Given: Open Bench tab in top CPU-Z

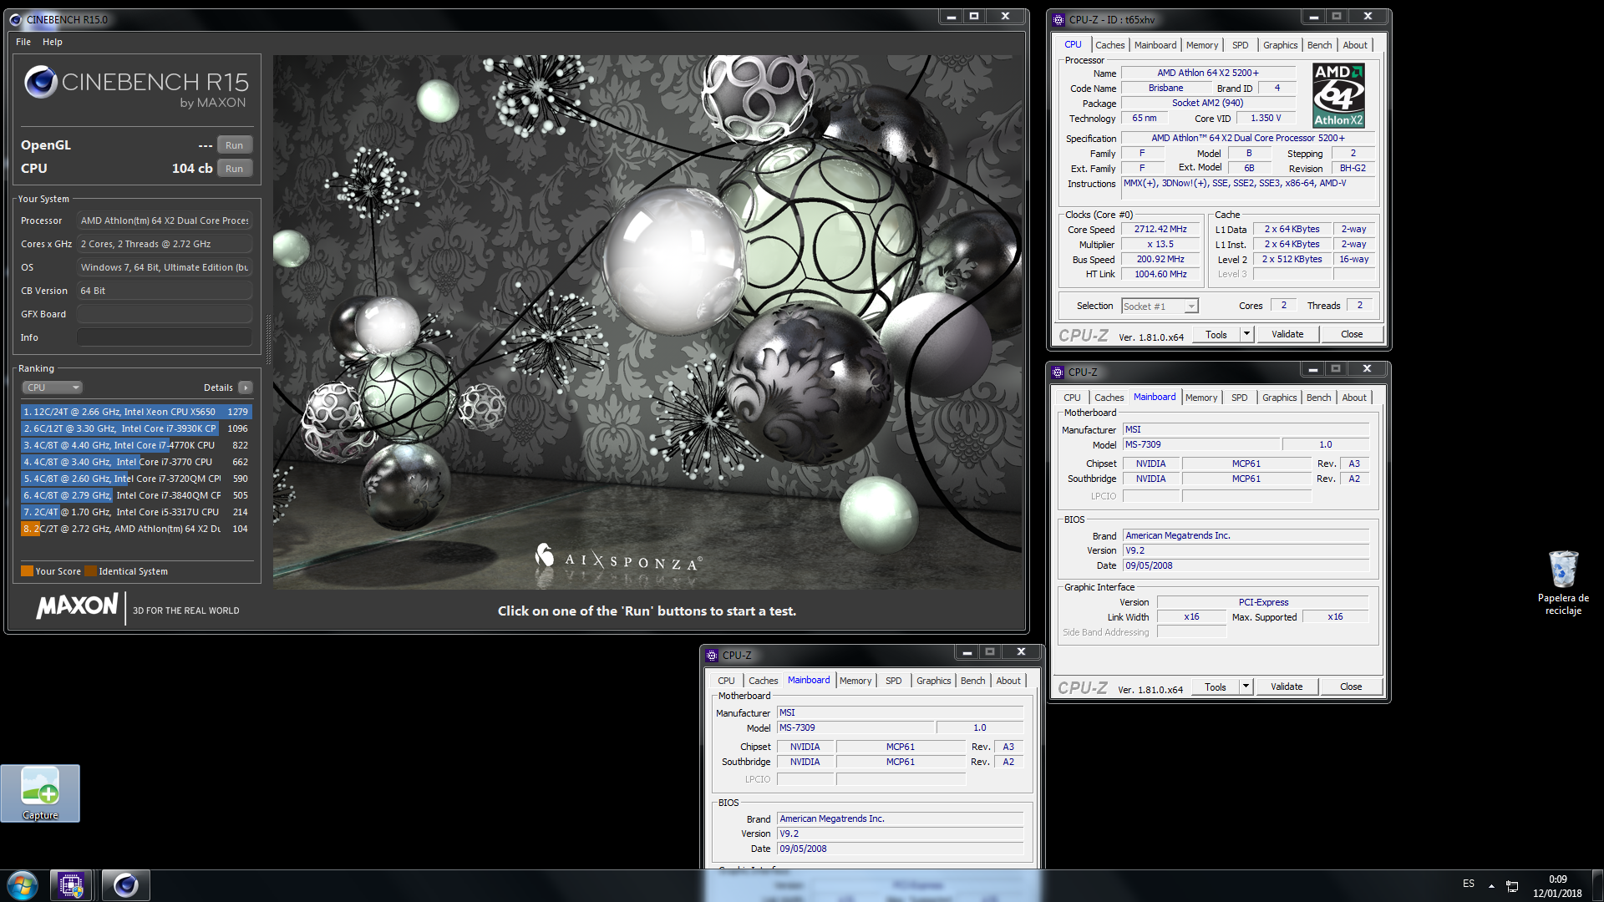Looking at the screenshot, I should click(x=1319, y=45).
